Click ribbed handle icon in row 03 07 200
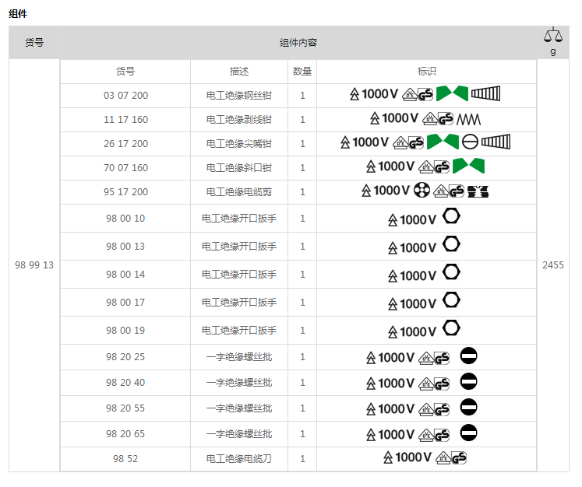 485,94
